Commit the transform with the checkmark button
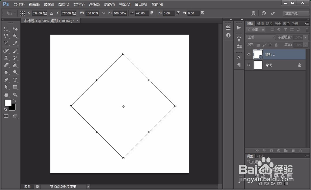This screenshot has width=311, height=190. click(272, 13)
